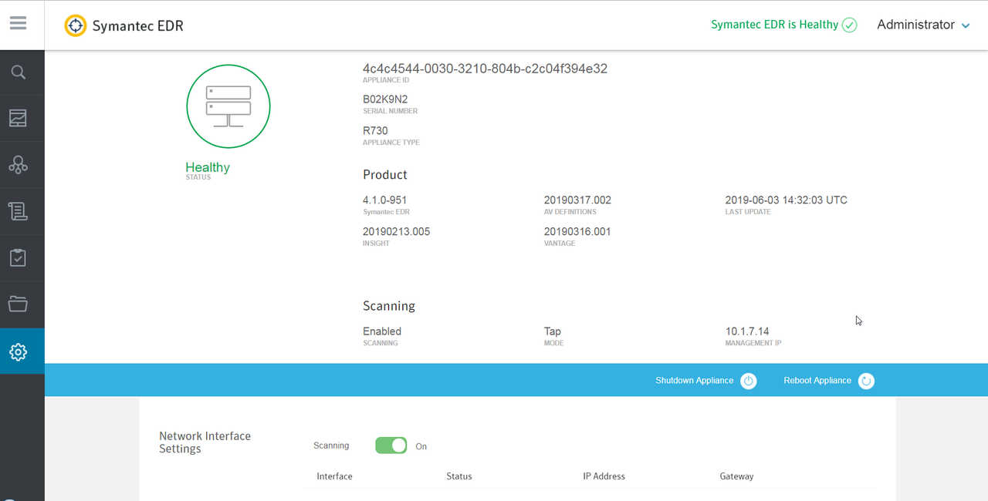Click the Vantage value 20190316.001
988x501 pixels.
(577, 232)
